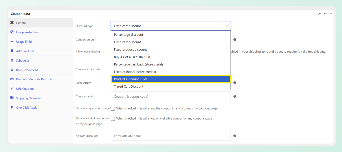This screenshot has width=342, height=152.
Task: Click the Payment Methods Restriction card icon
Action: point(12,79)
